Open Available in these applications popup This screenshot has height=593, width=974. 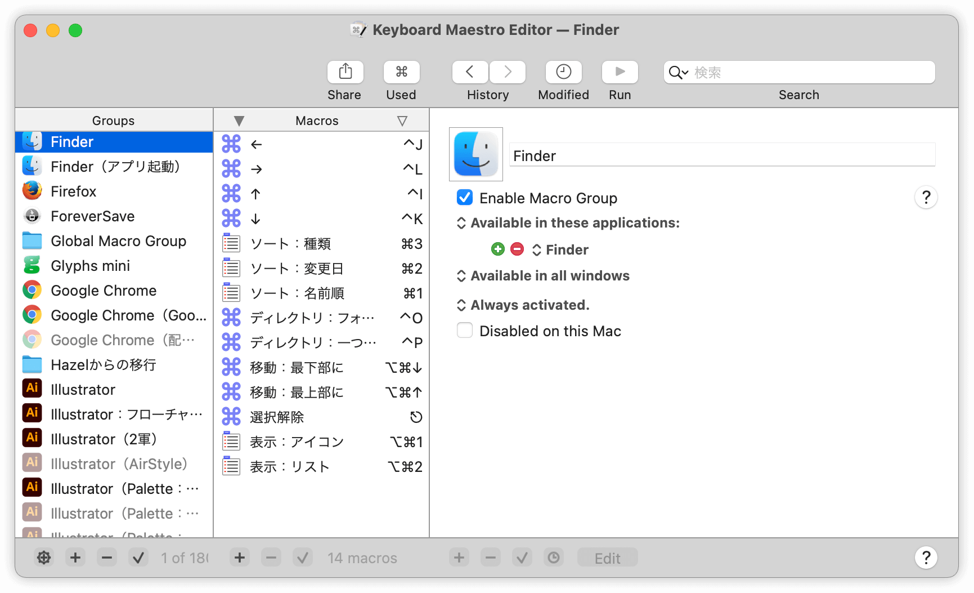point(568,223)
